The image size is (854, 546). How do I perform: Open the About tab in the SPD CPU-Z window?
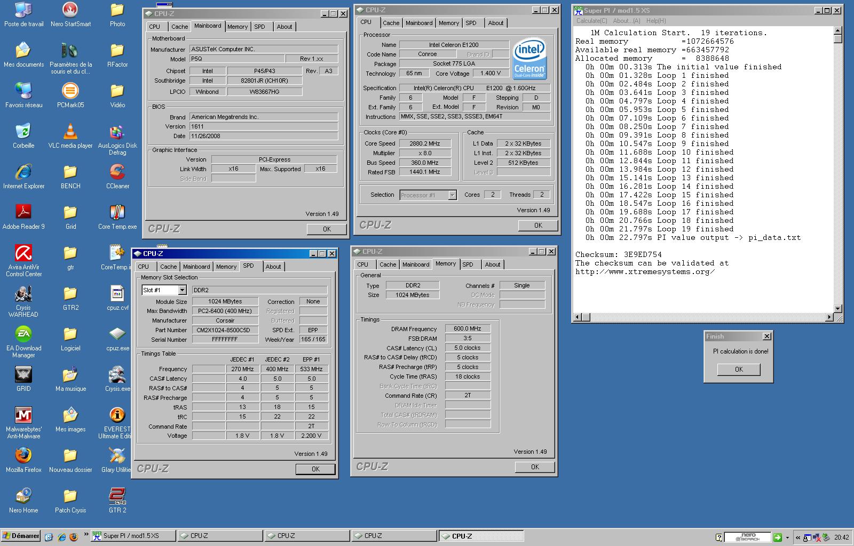(x=273, y=267)
